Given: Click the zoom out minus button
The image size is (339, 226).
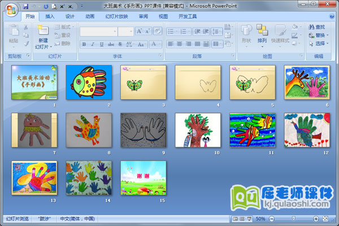Looking at the screenshot, I should pyautogui.click(x=271, y=219).
